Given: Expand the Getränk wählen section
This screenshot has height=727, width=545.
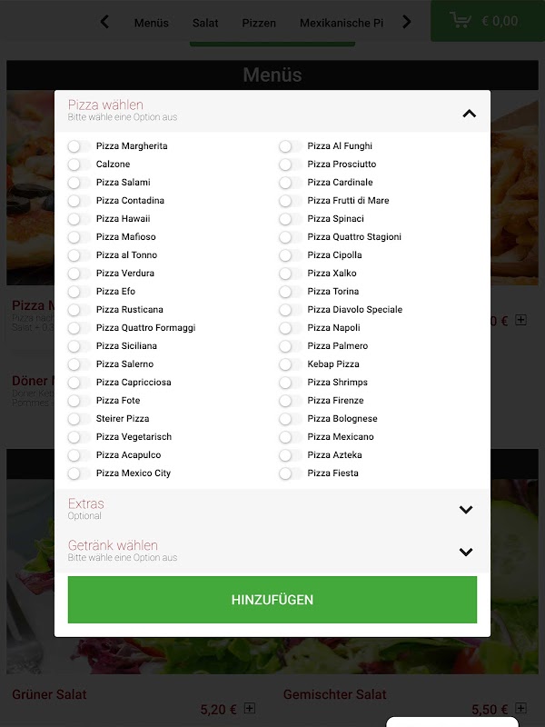Looking at the screenshot, I should click(466, 552).
